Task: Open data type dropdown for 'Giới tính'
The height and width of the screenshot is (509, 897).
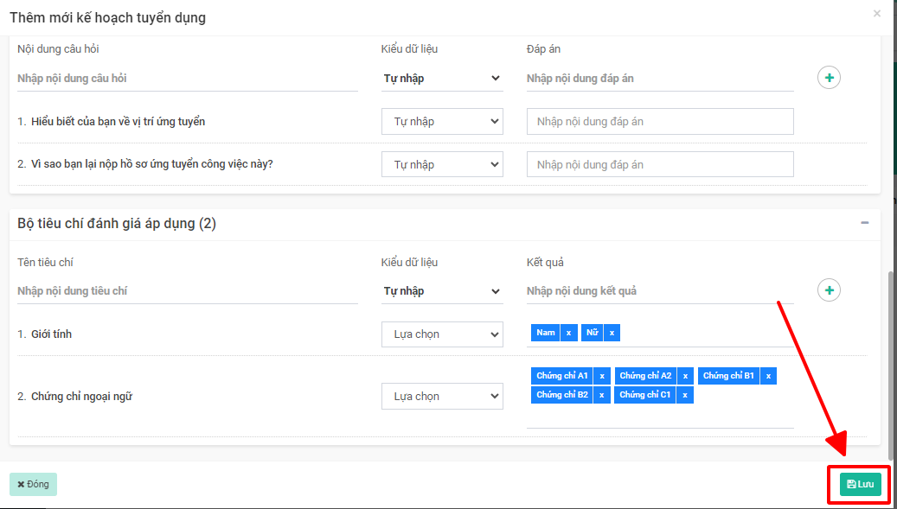Action: point(442,334)
